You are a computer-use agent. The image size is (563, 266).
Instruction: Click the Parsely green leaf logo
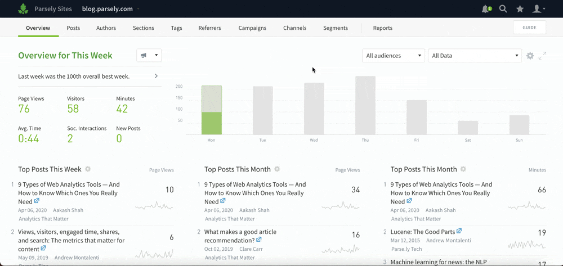(23, 9)
